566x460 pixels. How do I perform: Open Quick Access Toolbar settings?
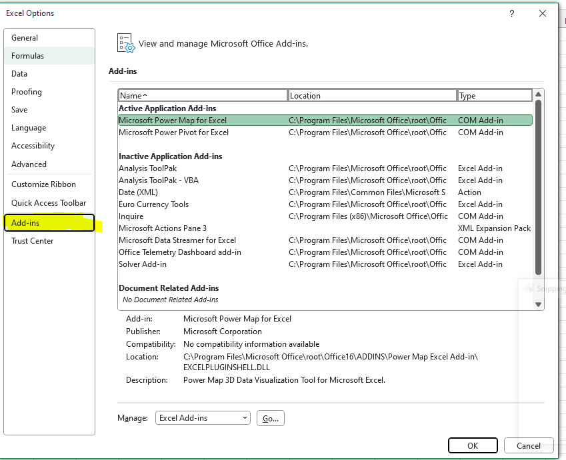tap(49, 203)
